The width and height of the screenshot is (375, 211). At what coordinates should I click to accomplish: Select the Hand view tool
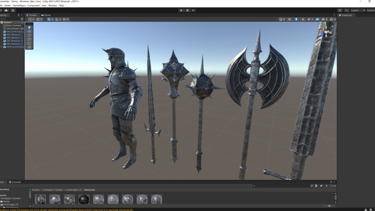(x=29, y=27)
